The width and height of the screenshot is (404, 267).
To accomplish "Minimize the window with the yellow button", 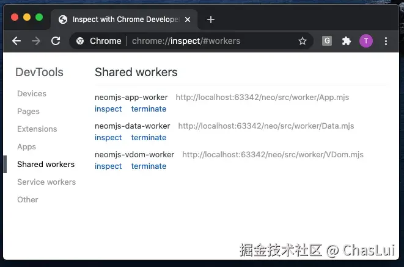I will click(27, 17).
